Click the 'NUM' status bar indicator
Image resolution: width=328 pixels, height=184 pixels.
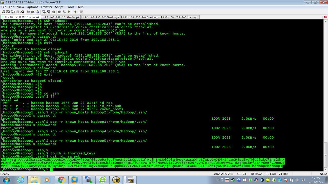pyautogui.click(x=323, y=174)
